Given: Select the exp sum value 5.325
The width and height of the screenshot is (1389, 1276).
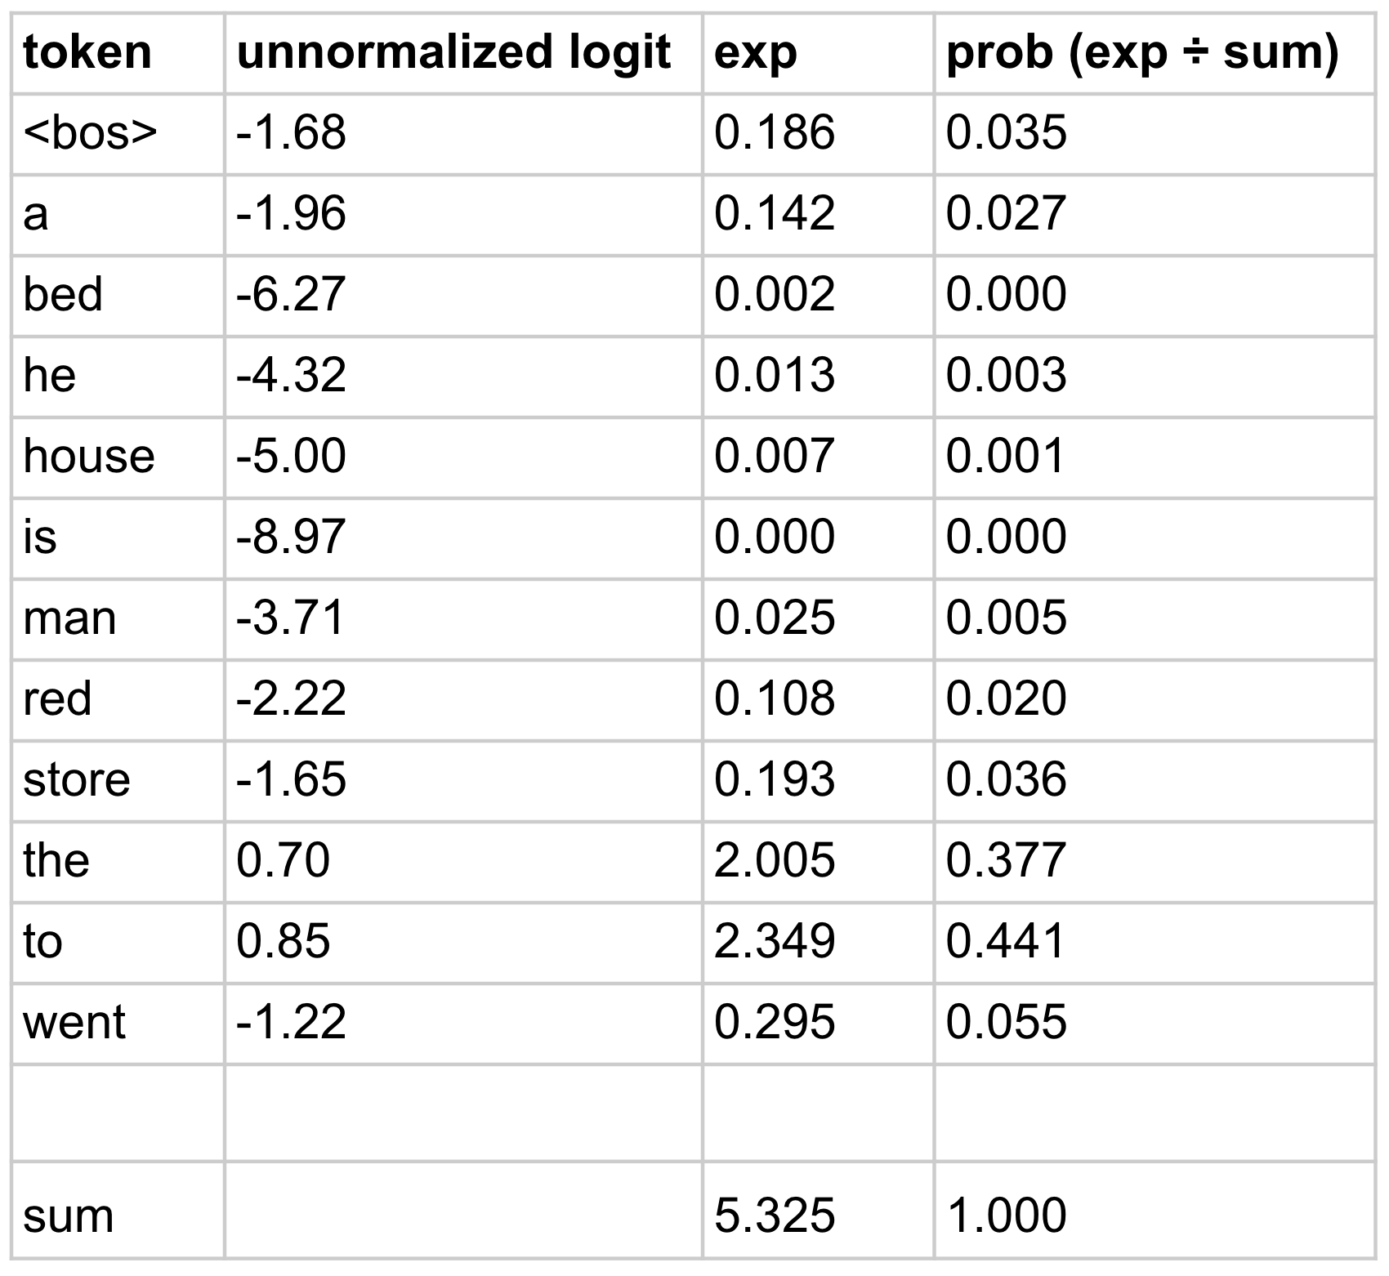Looking at the screenshot, I should [x=775, y=1216].
